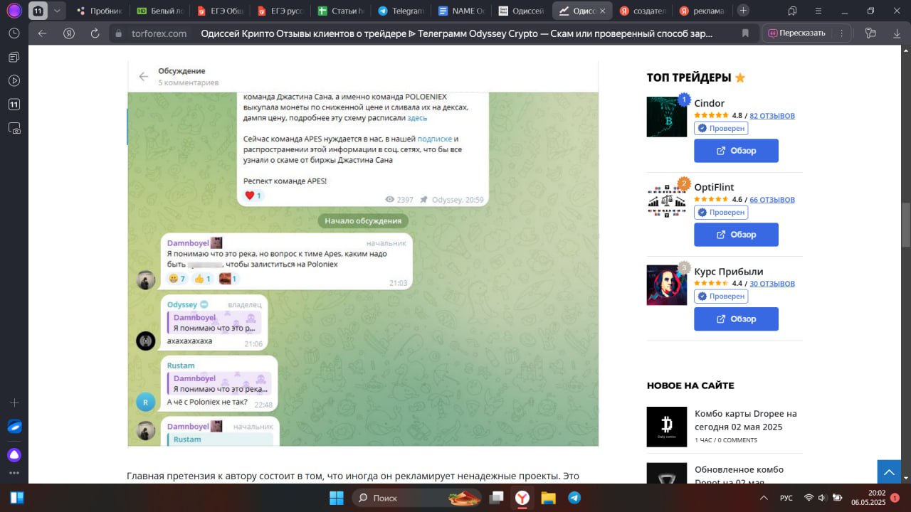Open the Windows Start button in taskbar
This screenshot has height=512, width=911.
pyautogui.click(x=335, y=498)
